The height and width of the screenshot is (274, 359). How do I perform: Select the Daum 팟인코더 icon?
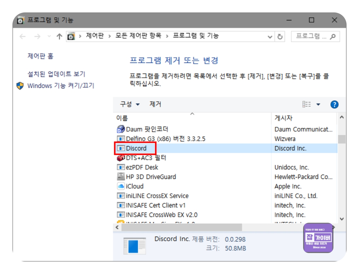pos(121,129)
